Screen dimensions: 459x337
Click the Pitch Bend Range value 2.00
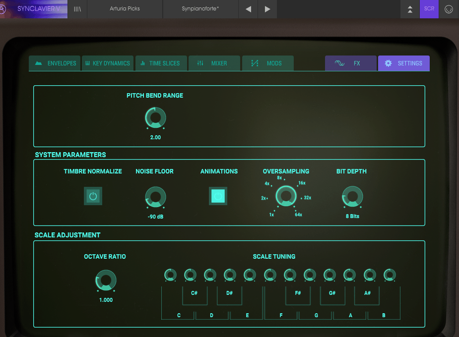click(155, 137)
